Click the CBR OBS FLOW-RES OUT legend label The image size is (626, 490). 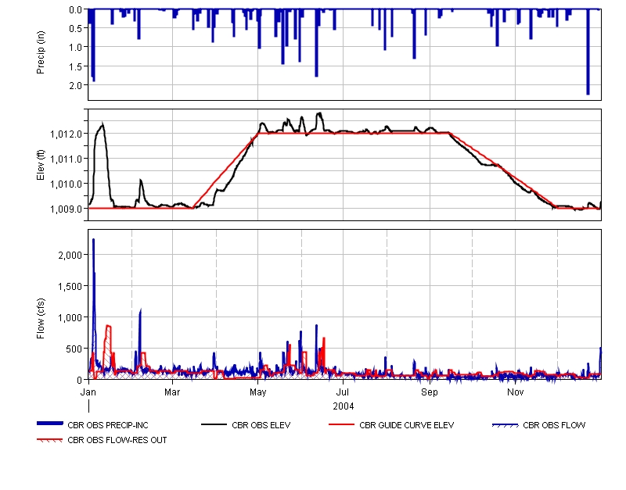tap(117, 440)
